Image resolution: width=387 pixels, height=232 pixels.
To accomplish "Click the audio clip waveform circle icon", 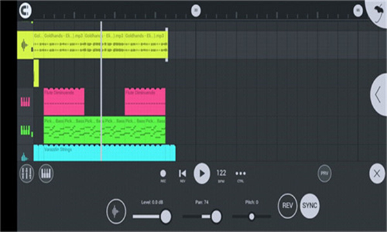I will click(116, 211).
